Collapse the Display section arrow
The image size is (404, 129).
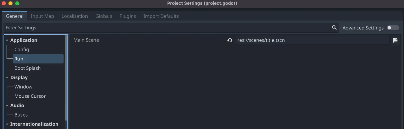7,78
